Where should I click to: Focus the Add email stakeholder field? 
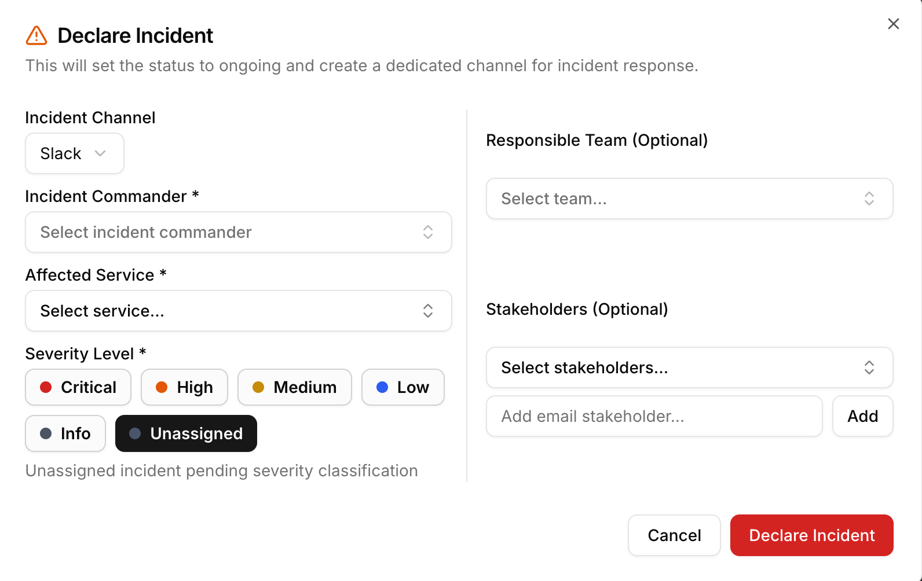tap(654, 416)
